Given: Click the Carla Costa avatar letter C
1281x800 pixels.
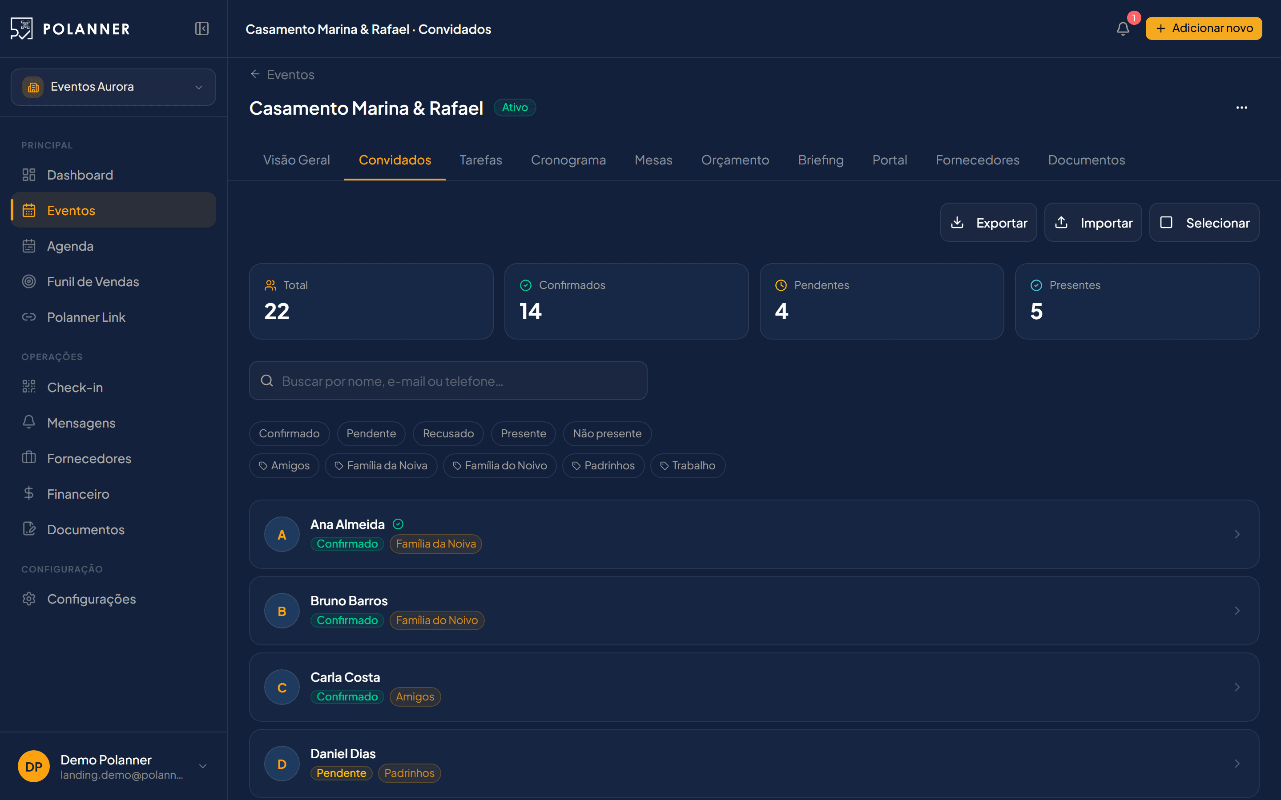Looking at the screenshot, I should pyautogui.click(x=282, y=687).
